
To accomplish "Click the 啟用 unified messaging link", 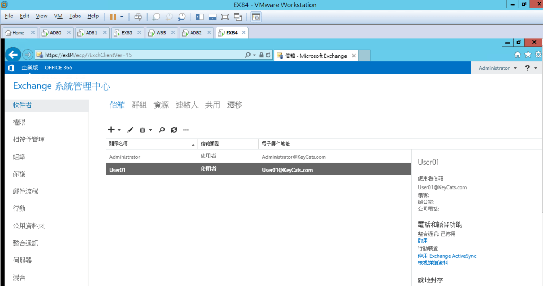I will pos(423,240).
